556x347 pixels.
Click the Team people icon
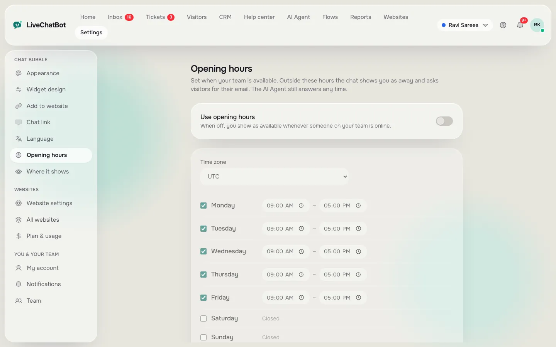(19, 301)
